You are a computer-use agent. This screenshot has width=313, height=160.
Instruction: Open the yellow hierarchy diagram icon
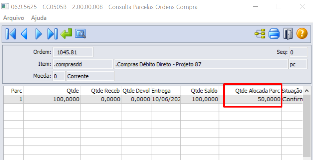(260, 34)
